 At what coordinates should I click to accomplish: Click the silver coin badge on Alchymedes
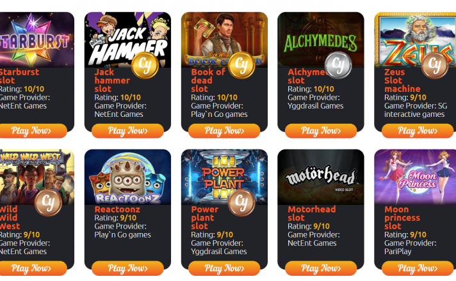tap(338, 65)
